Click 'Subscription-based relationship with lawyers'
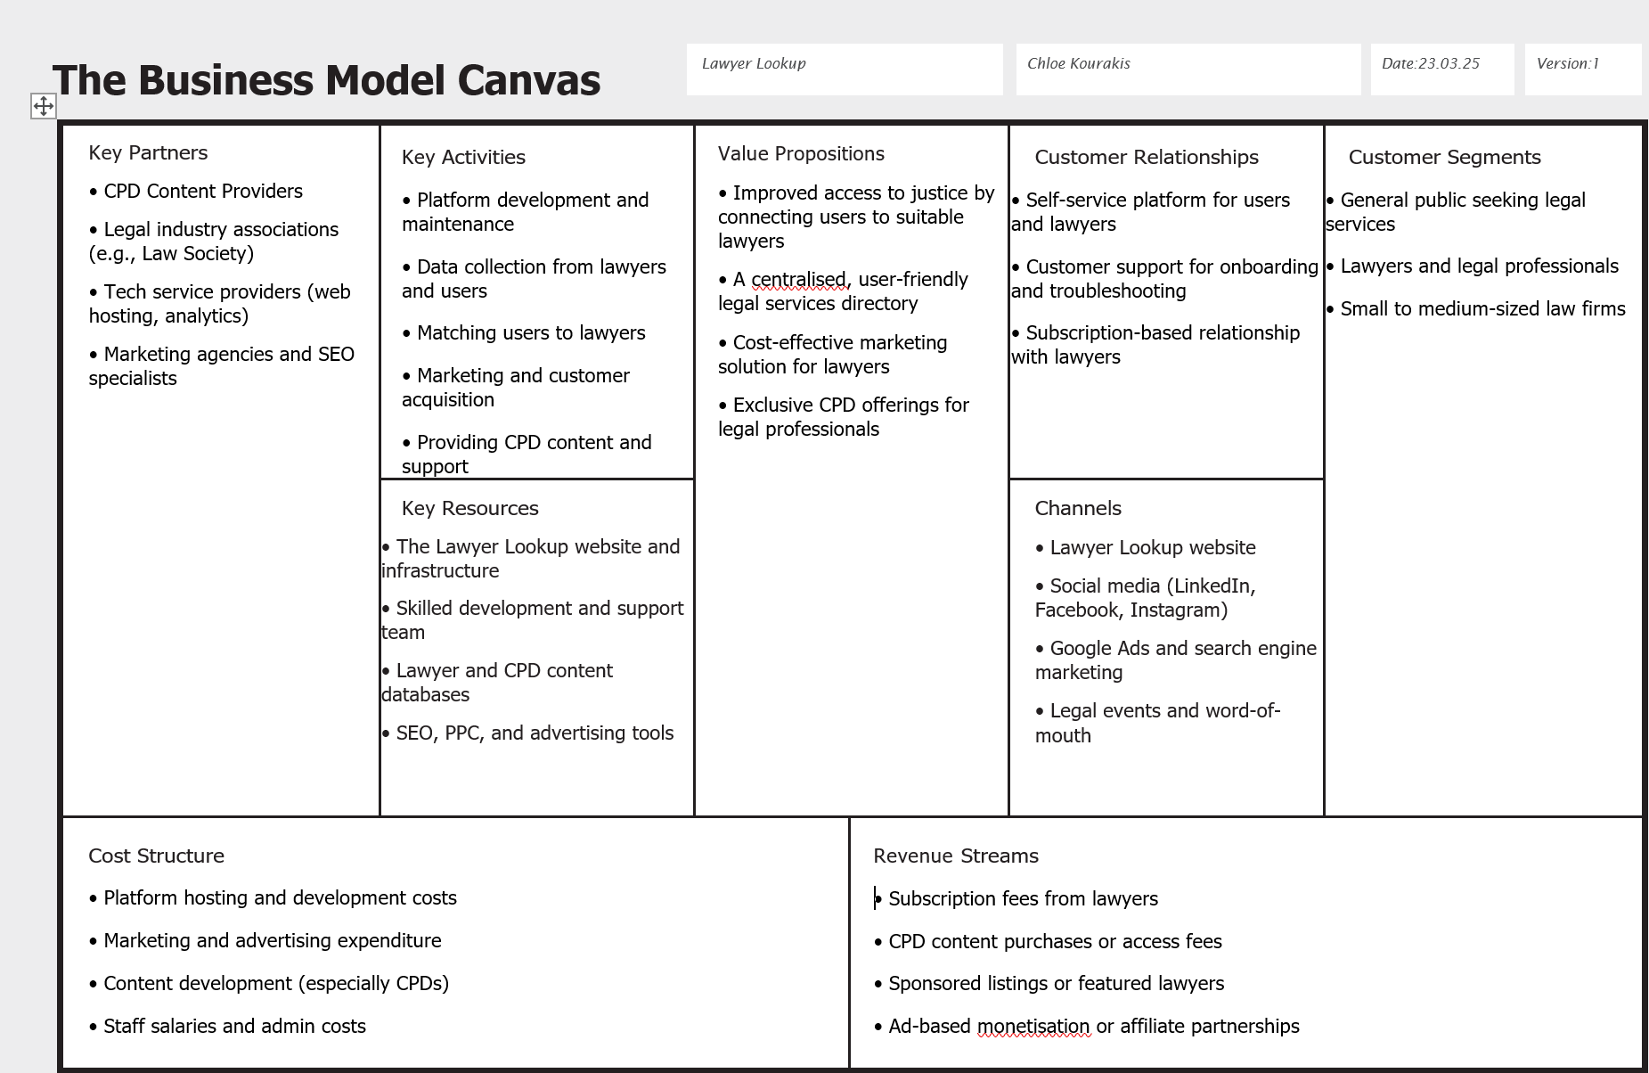 click(1155, 345)
